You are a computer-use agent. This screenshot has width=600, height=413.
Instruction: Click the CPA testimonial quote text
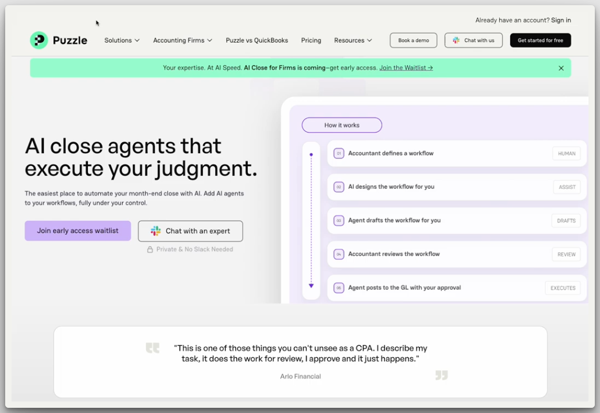[300, 353]
